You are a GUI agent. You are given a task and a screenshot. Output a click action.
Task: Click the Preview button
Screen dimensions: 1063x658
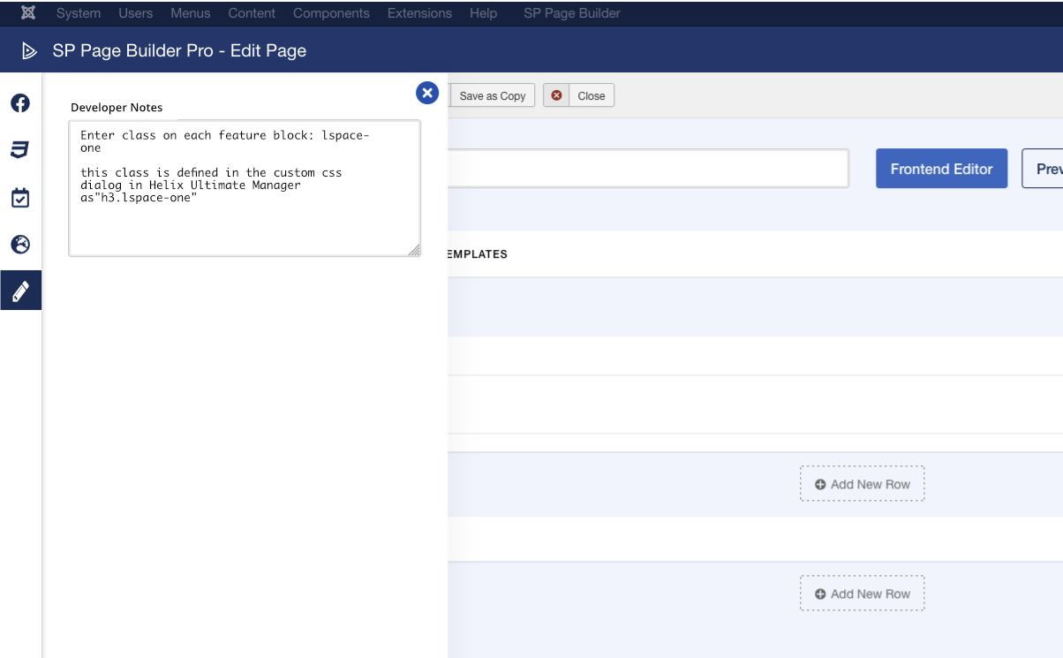(1043, 169)
